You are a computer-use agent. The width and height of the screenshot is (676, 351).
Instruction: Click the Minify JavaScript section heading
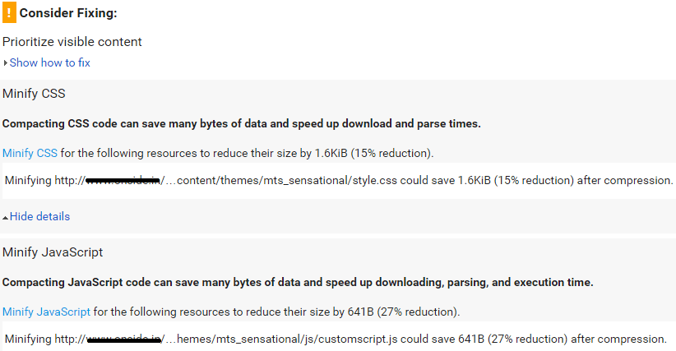pyautogui.click(x=53, y=252)
